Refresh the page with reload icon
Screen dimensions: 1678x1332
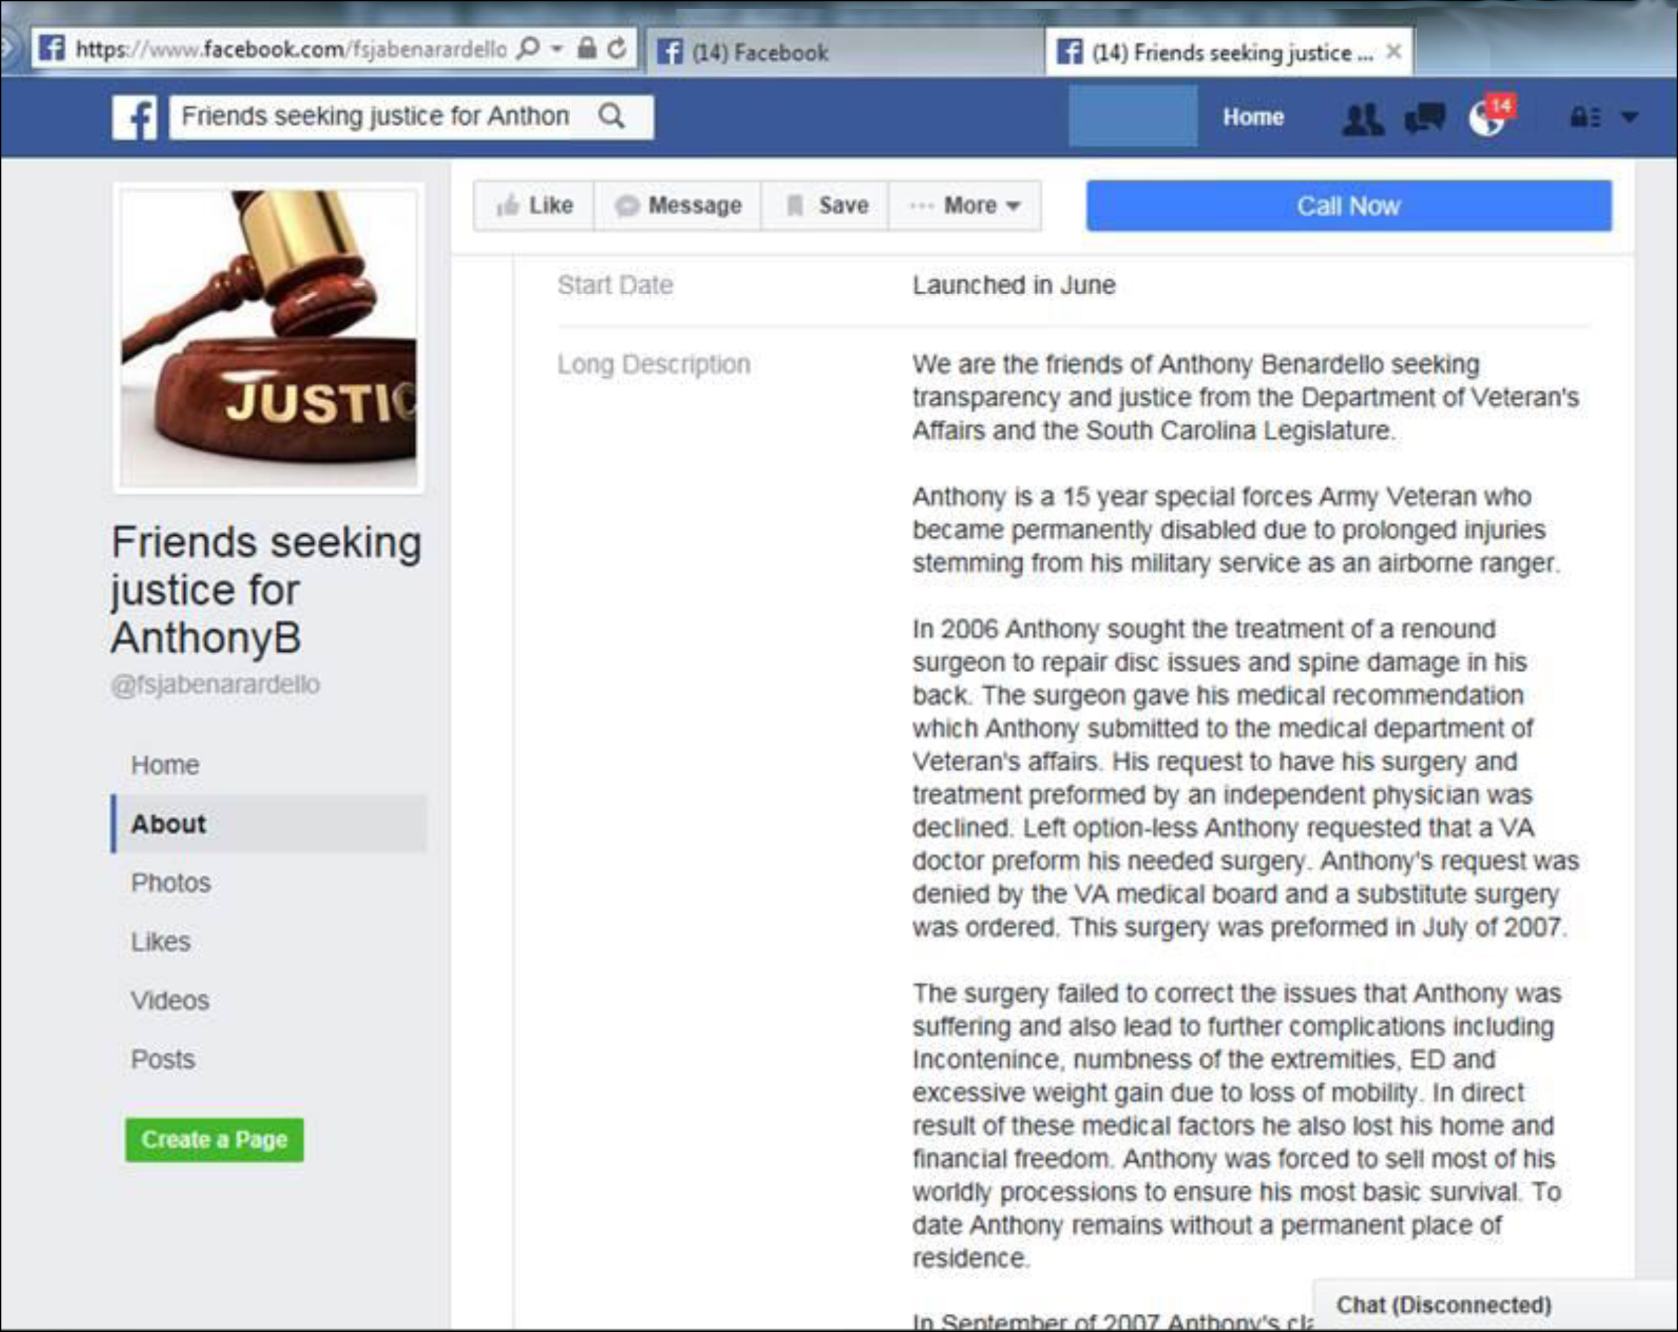click(617, 48)
